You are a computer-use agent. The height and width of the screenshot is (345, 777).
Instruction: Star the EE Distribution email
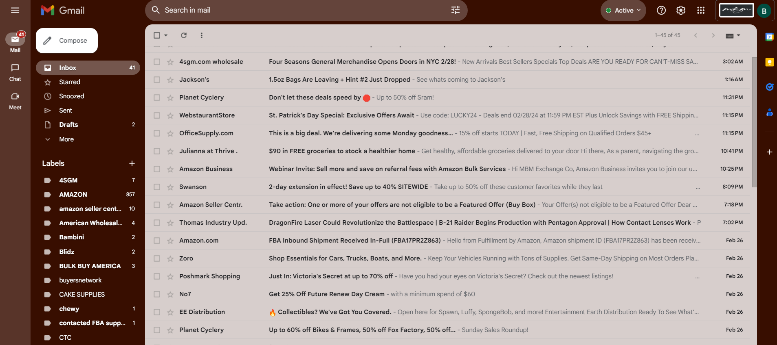click(170, 312)
